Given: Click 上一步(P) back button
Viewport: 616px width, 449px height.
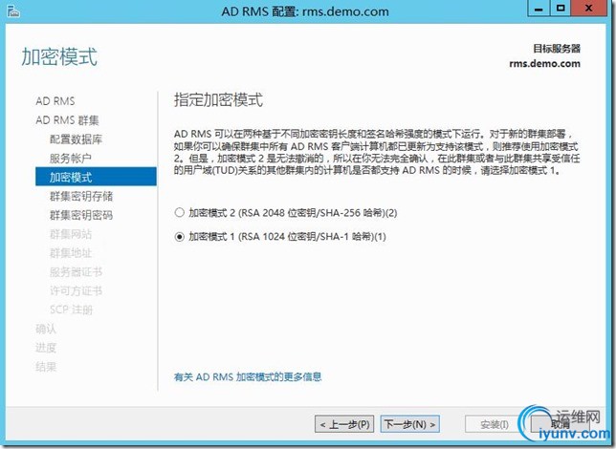Looking at the screenshot, I should 344,424.
